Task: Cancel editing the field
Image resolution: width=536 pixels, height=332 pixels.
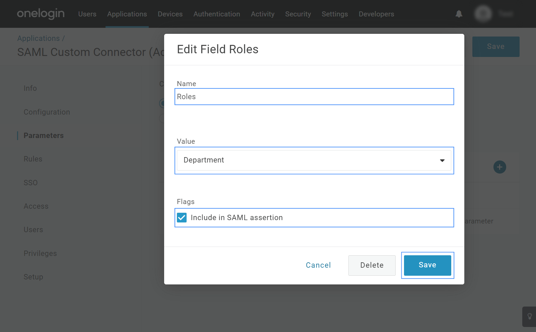Action: point(318,265)
